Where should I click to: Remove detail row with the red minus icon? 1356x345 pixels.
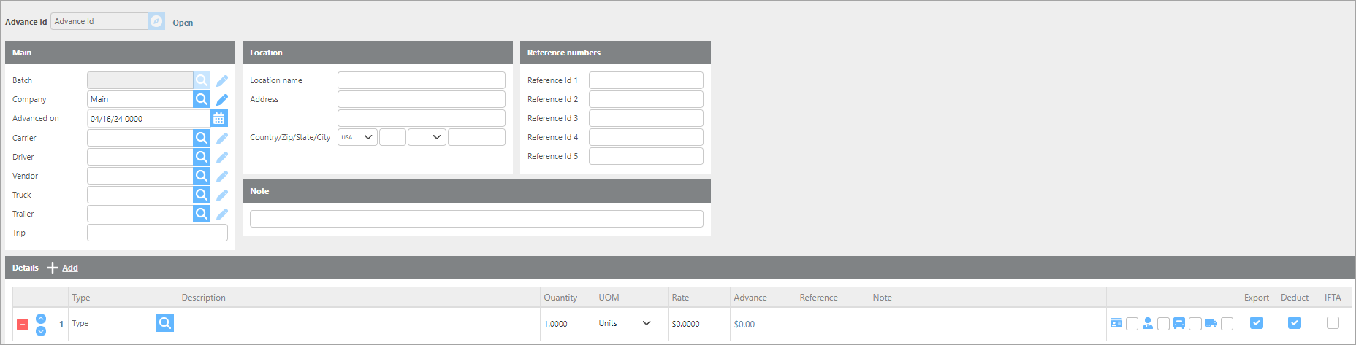tap(23, 324)
